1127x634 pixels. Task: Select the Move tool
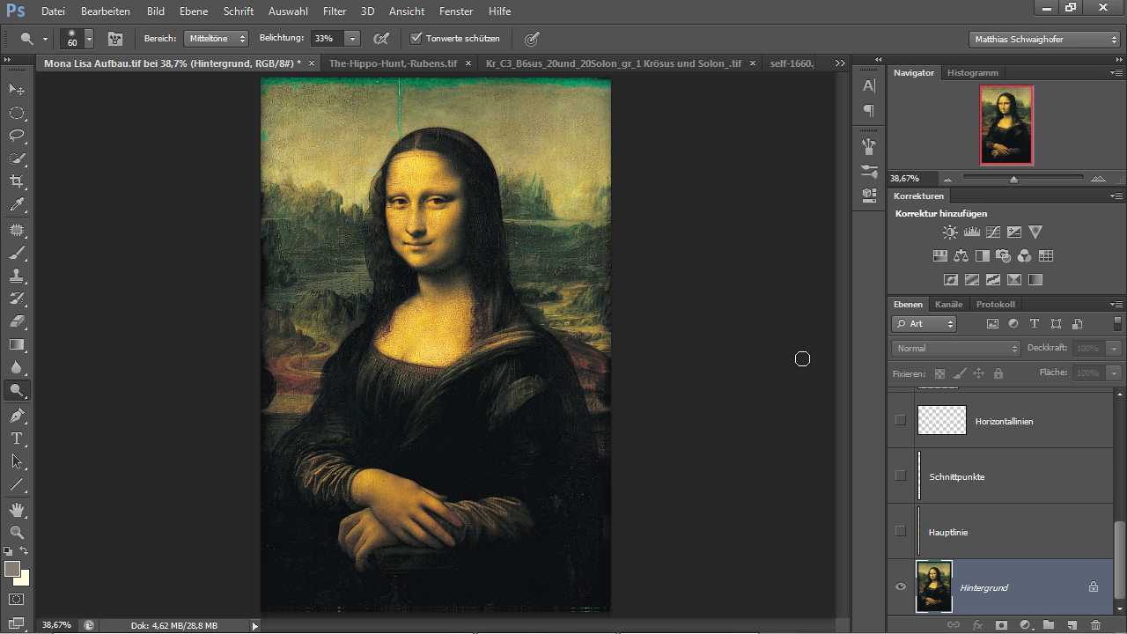click(17, 90)
